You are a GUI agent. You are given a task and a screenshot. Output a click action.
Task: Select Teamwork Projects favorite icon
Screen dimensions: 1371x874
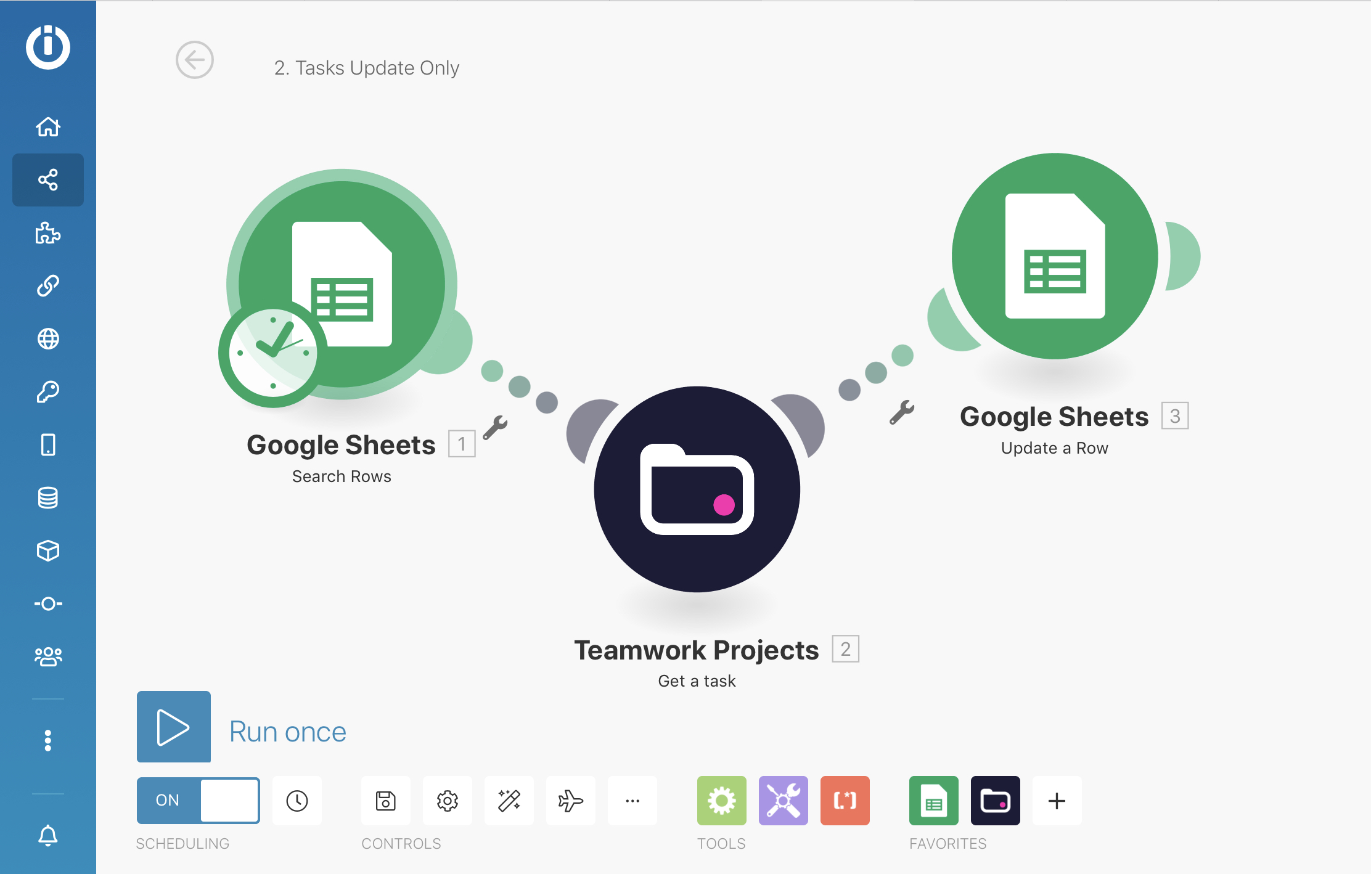pos(996,801)
